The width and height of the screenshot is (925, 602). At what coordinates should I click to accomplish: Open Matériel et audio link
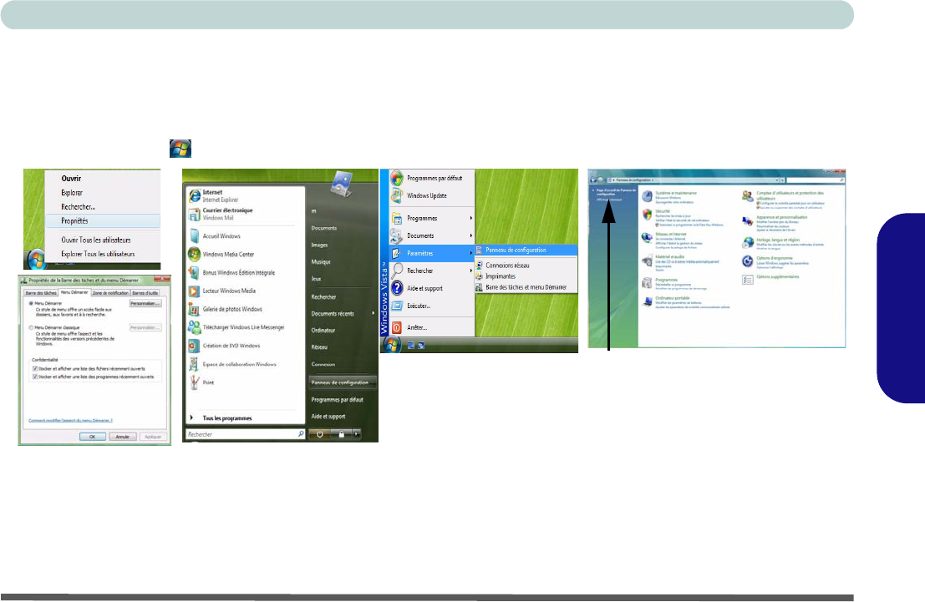pos(669,257)
